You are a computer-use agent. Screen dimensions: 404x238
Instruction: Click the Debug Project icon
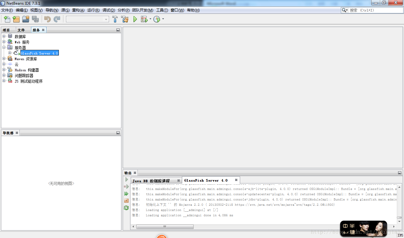coord(144,19)
